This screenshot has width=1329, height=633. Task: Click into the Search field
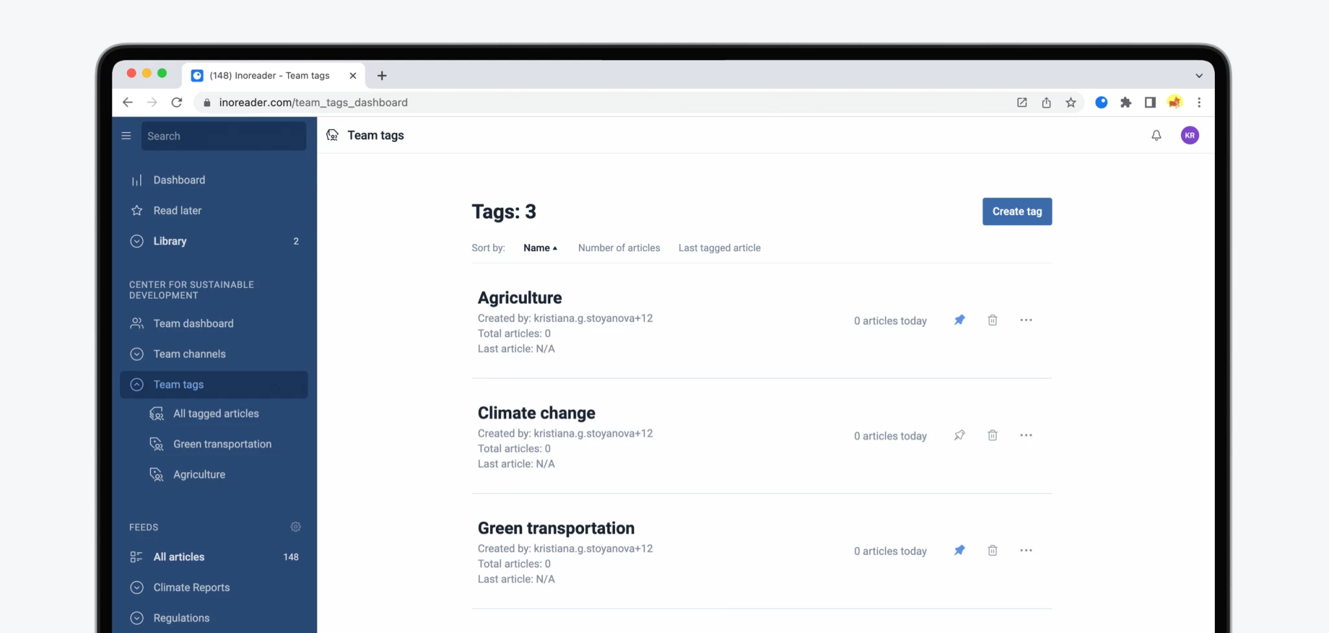(223, 136)
